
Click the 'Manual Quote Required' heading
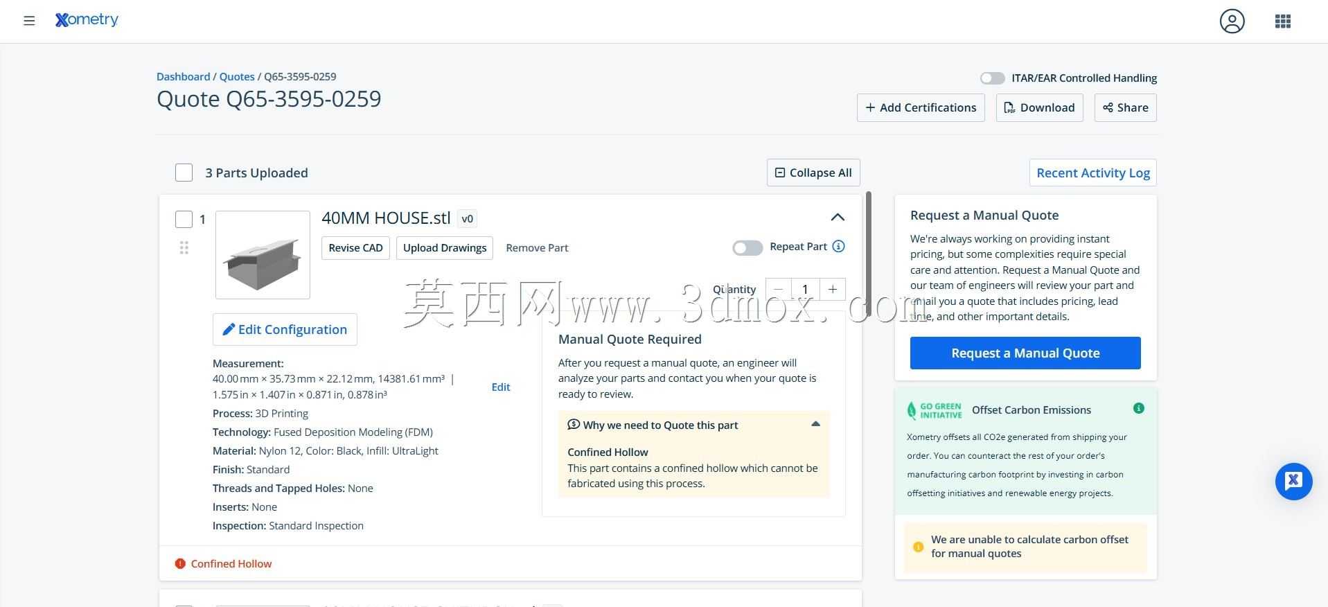(x=630, y=340)
